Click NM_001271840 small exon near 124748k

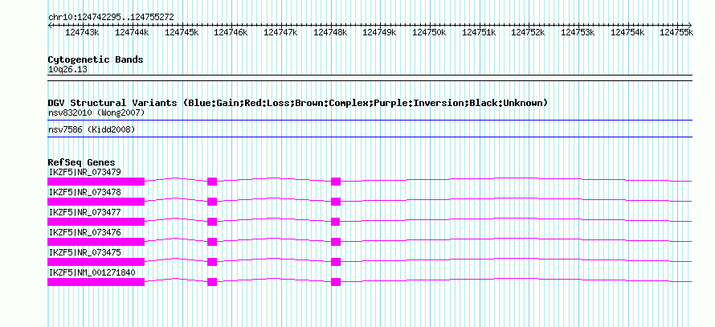point(336,282)
